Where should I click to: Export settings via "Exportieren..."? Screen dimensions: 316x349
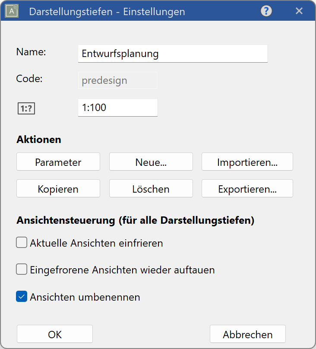click(247, 188)
